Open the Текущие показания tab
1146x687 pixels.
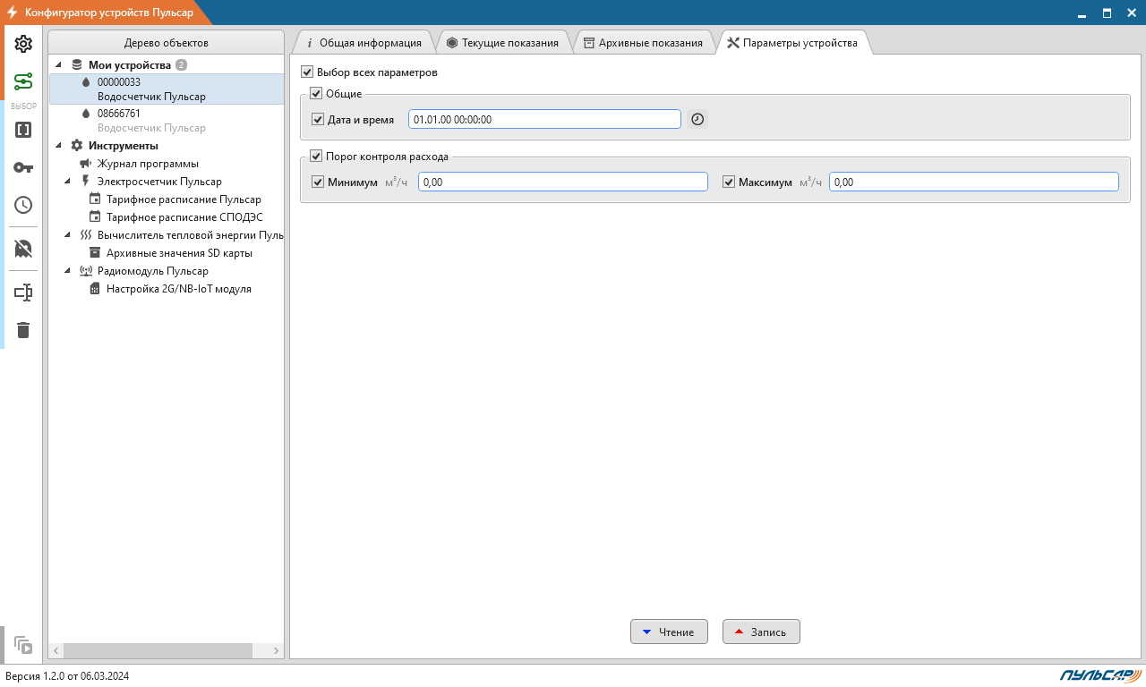pos(502,43)
